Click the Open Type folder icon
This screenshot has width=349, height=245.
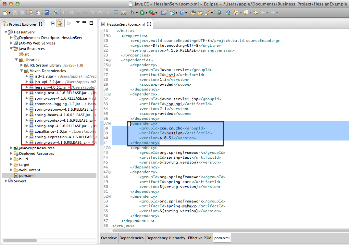coord(193,13)
